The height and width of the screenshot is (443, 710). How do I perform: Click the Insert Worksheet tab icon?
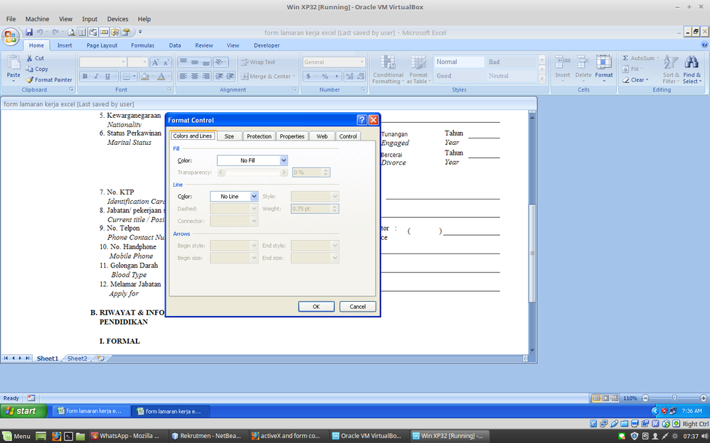click(100, 359)
